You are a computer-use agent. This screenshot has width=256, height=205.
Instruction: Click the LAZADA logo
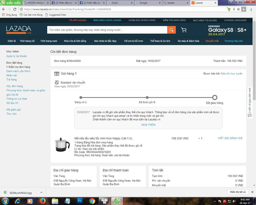point(19,30)
